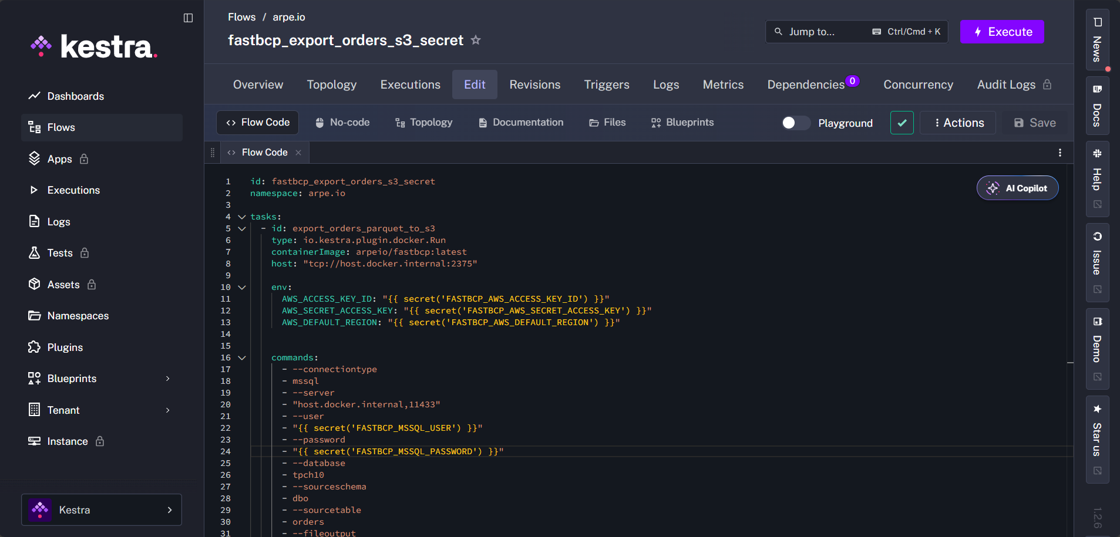
Task: Open the Tests section in the sidebar
Action: point(59,252)
